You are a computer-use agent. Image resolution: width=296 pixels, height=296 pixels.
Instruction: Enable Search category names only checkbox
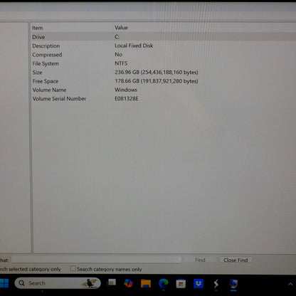pos(73,268)
